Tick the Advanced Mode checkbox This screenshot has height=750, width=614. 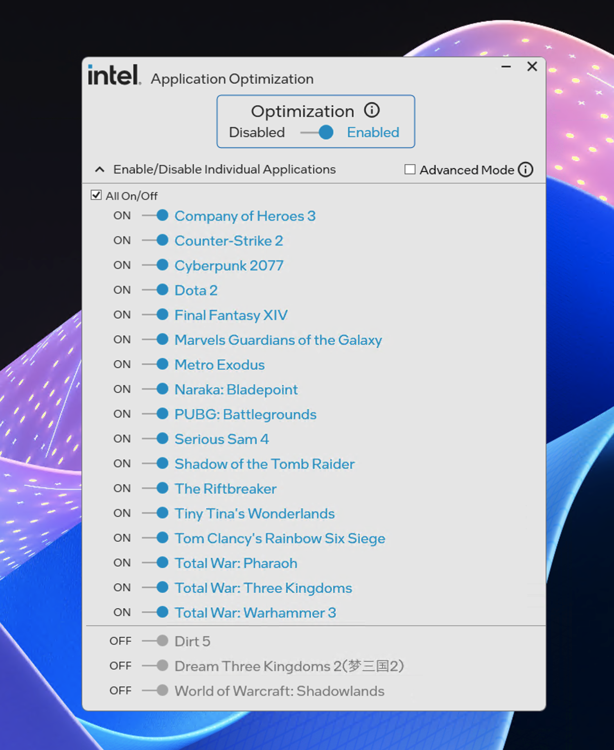pos(410,169)
